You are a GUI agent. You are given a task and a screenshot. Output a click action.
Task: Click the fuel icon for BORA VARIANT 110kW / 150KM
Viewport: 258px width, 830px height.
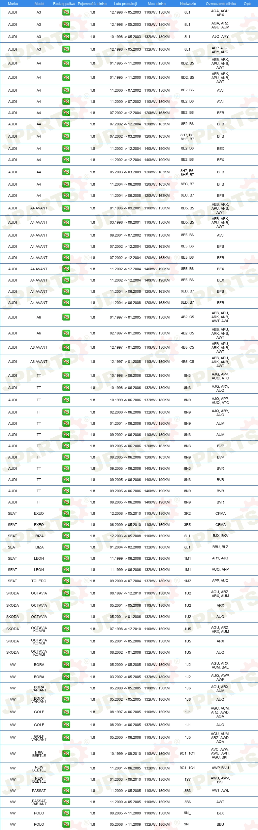click(x=66, y=688)
